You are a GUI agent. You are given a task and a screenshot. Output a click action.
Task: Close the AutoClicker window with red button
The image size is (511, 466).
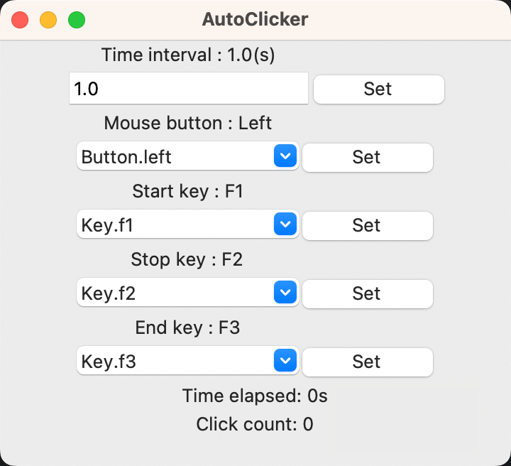coord(20,20)
